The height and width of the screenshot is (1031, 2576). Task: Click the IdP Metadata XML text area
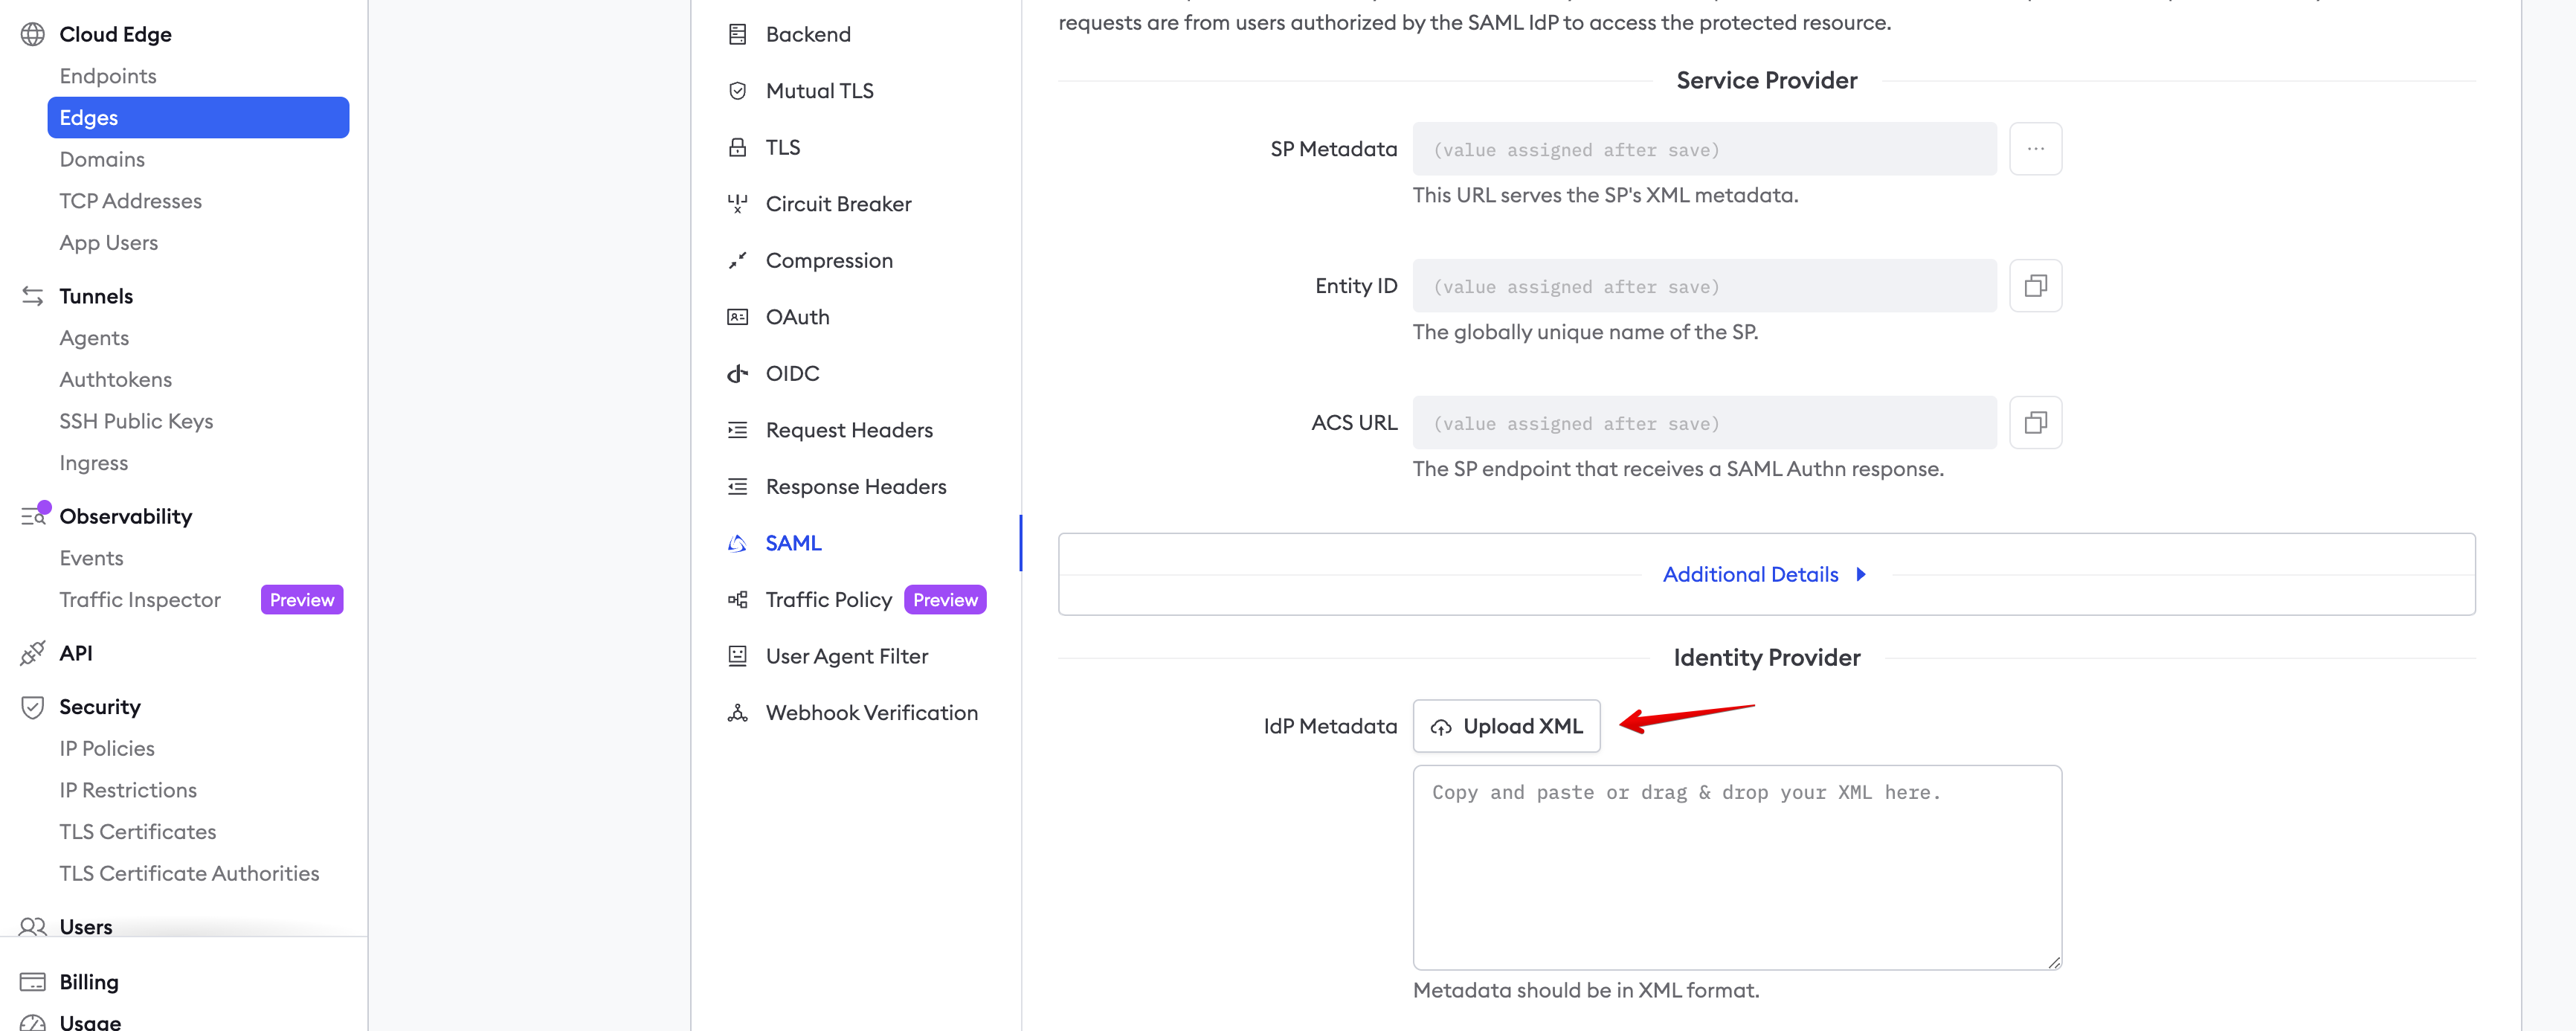1736,867
